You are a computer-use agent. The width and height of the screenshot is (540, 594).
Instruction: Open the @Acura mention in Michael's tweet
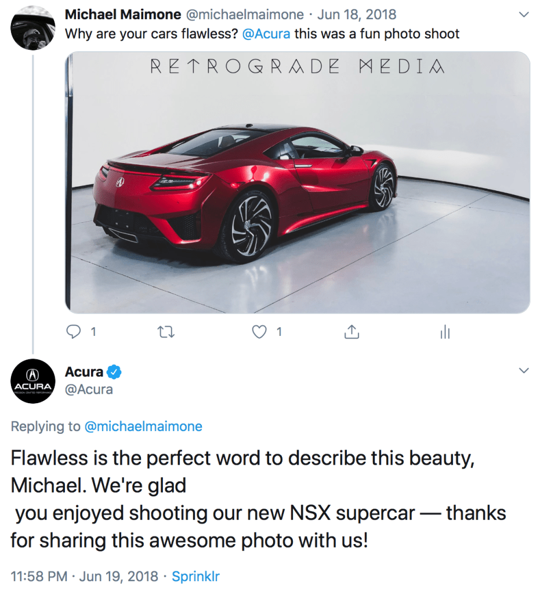pyautogui.click(x=266, y=34)
